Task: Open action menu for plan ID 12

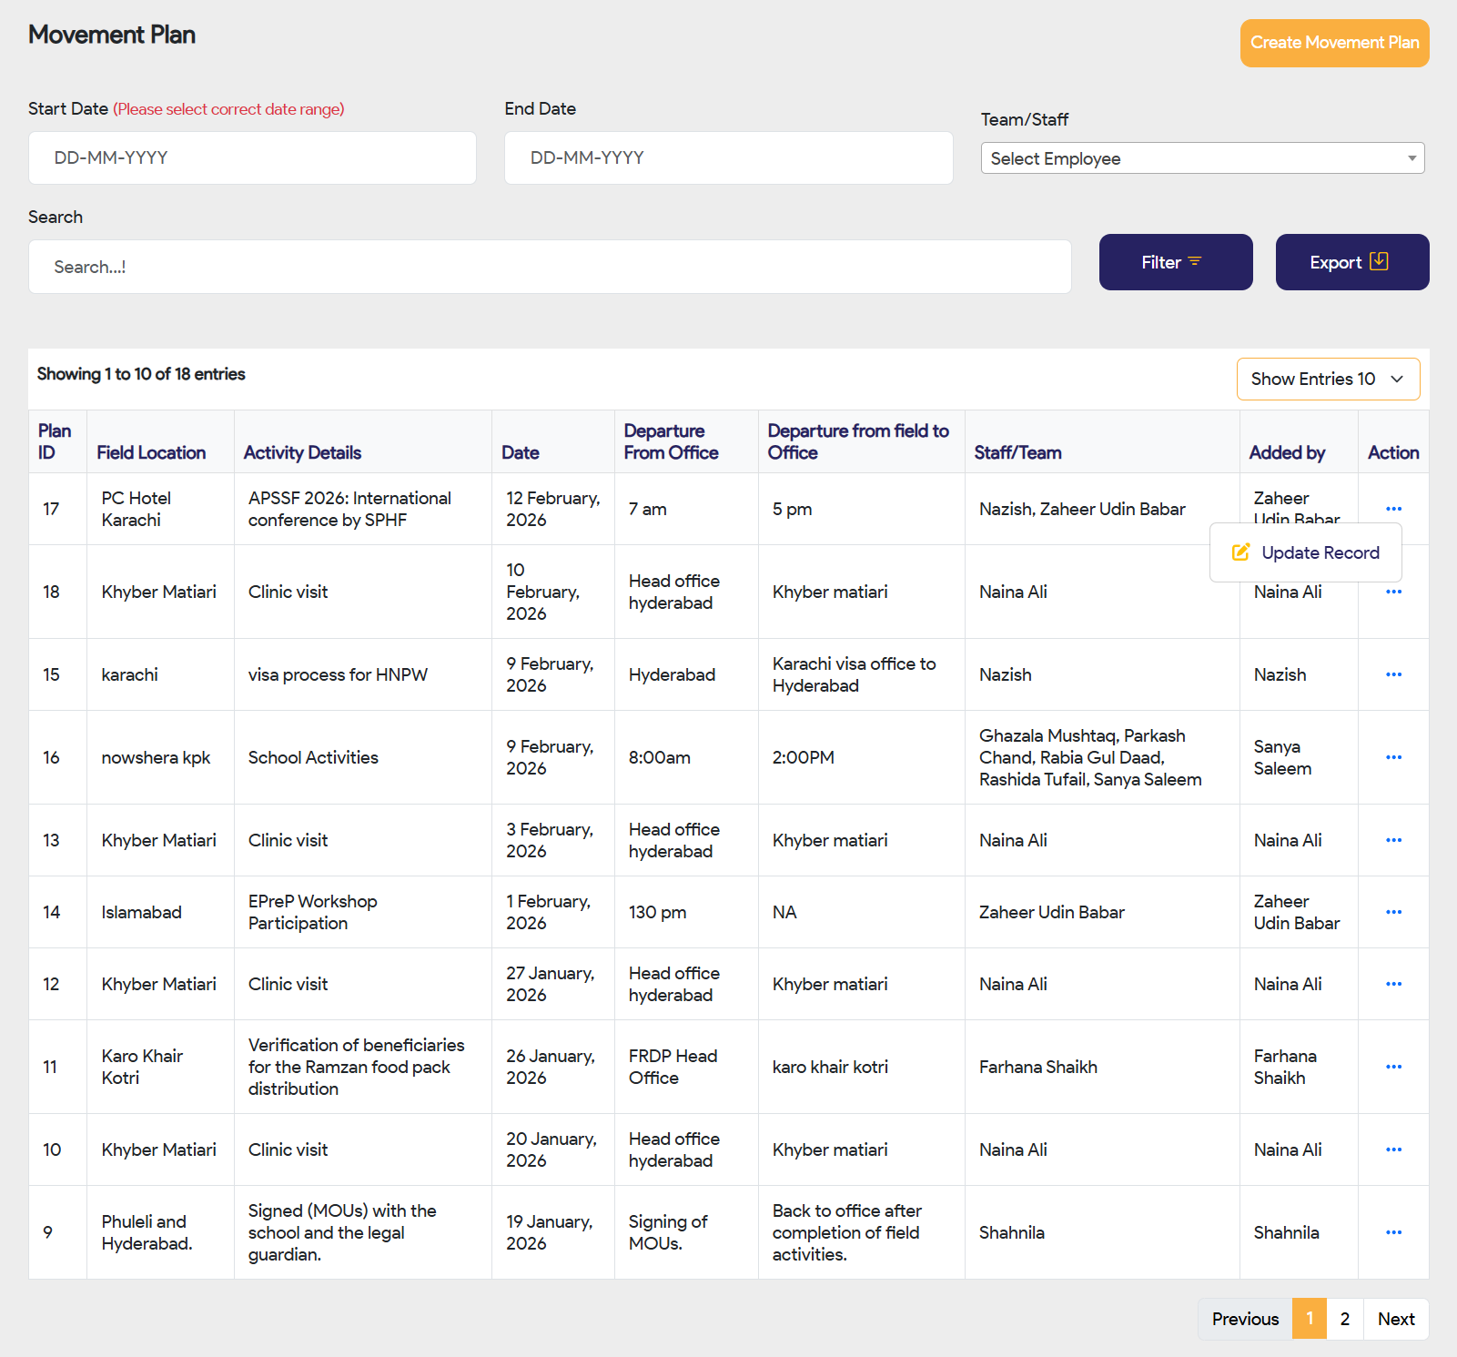Action: click(1393, 984)
